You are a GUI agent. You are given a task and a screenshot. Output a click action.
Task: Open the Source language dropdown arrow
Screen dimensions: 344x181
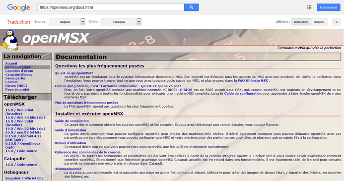pyautogui.click(x=83, y=22)
